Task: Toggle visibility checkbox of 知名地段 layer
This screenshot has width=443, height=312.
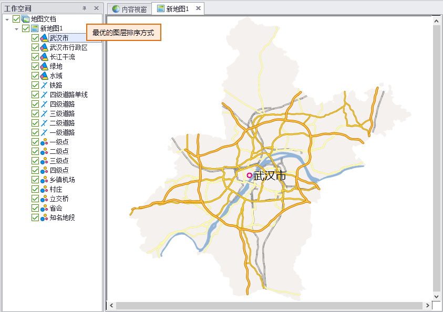Action: [x=35, y=217]
